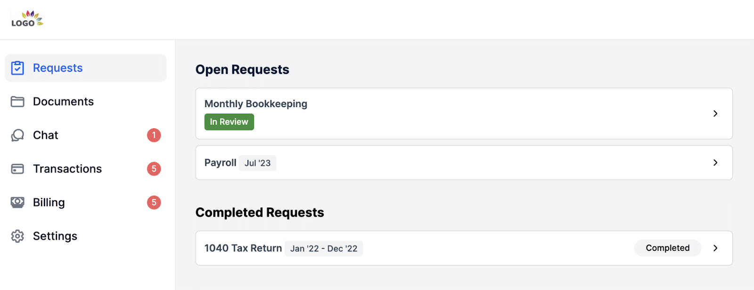Viewport: 754px width, 290px height.
Task: Open the Documents folder icon
Action: pos(17,101)
